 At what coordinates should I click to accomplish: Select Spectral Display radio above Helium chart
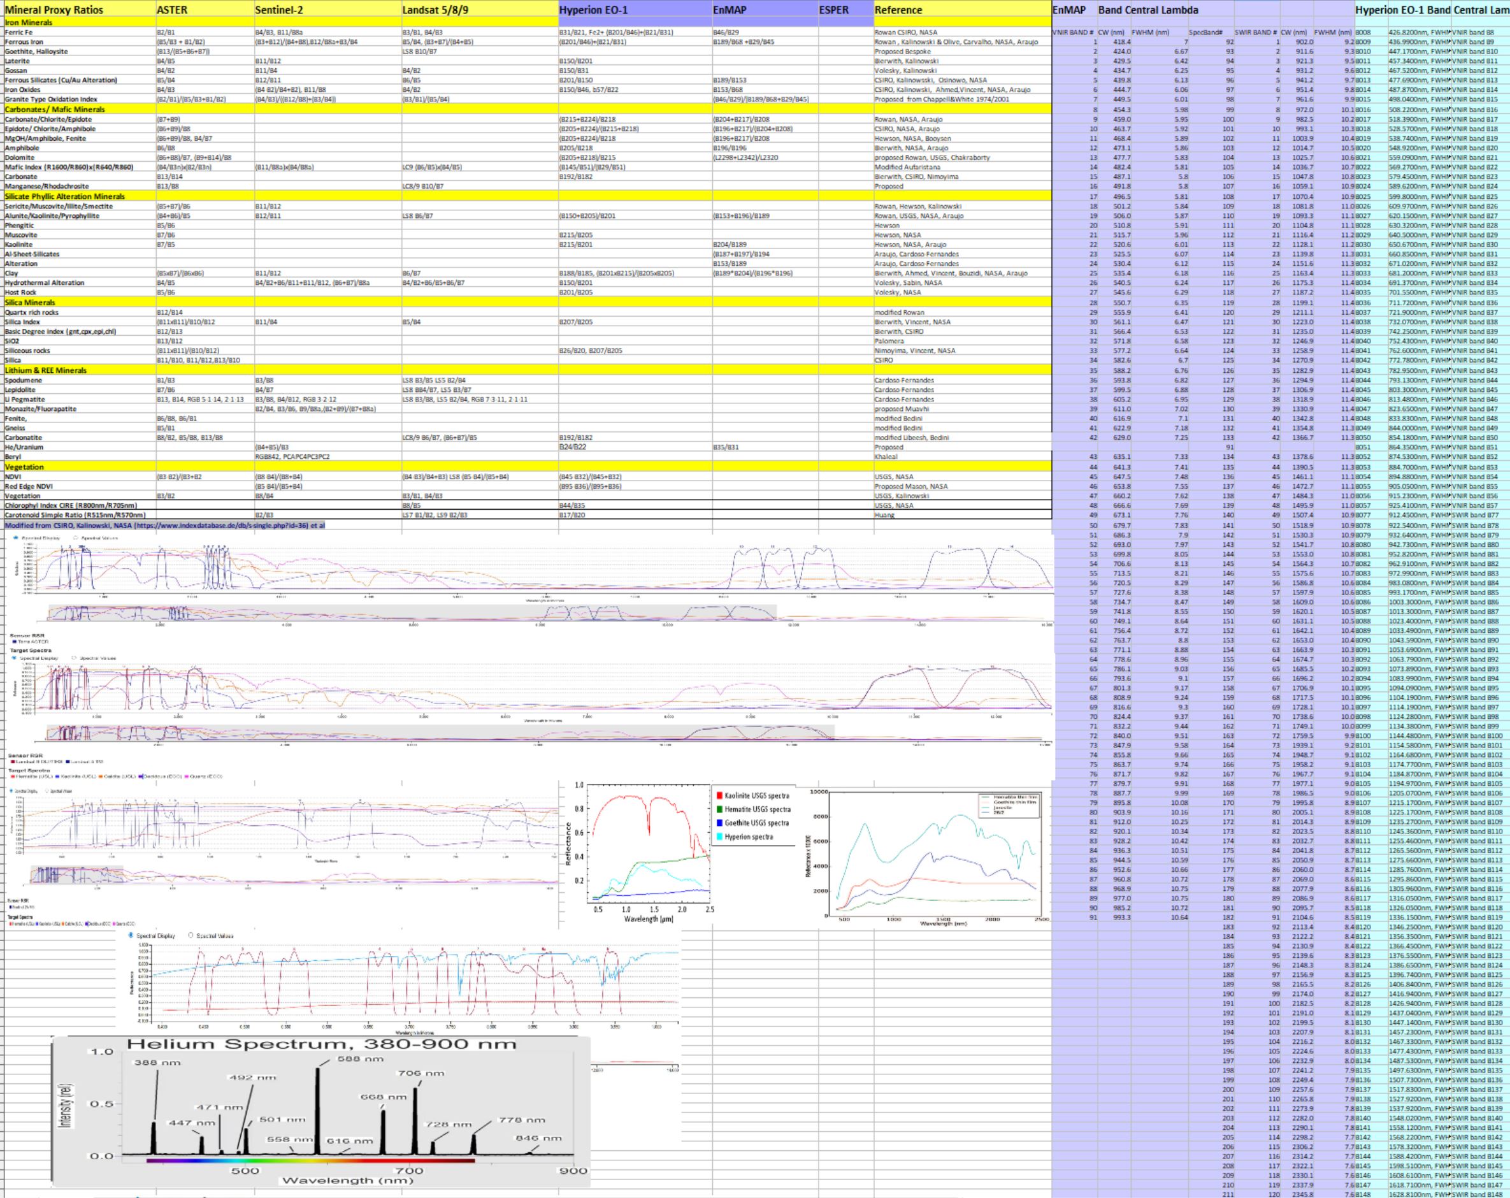[131, 936]
